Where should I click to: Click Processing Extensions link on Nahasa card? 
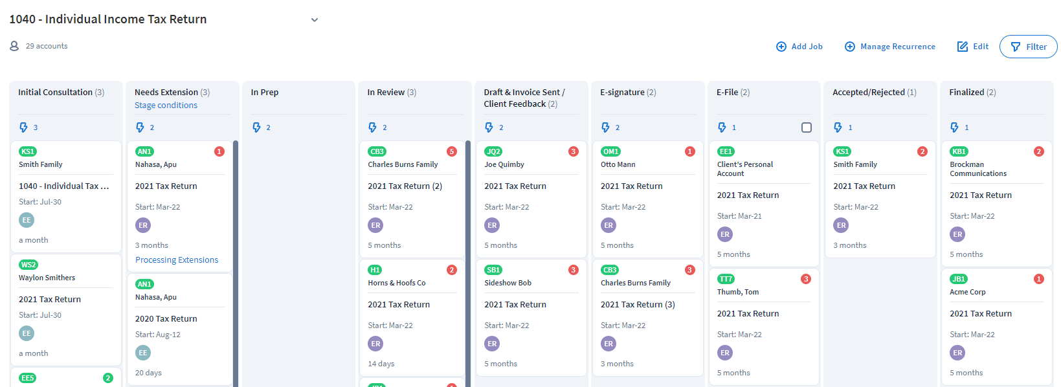coord(177,260)
